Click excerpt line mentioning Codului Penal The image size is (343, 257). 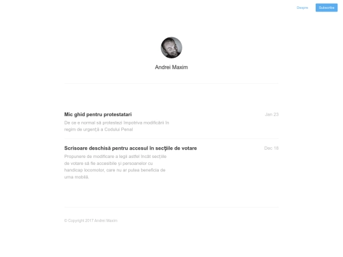(98, 129)
